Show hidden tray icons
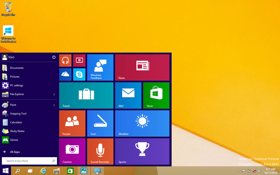Viewport: 280px width, 175px height. click(238, 171)
